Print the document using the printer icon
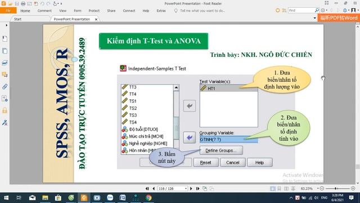The width and height of the screenshot is (360, 203). point(23,3)
